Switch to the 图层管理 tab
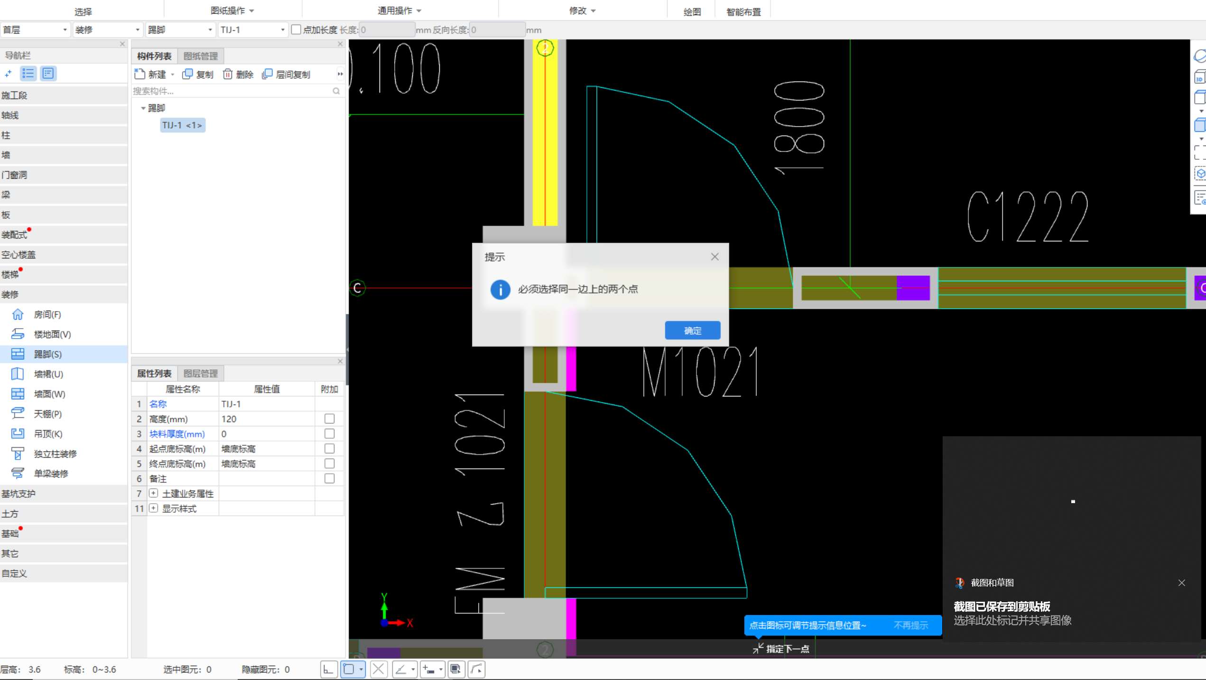 coord(201,374)
